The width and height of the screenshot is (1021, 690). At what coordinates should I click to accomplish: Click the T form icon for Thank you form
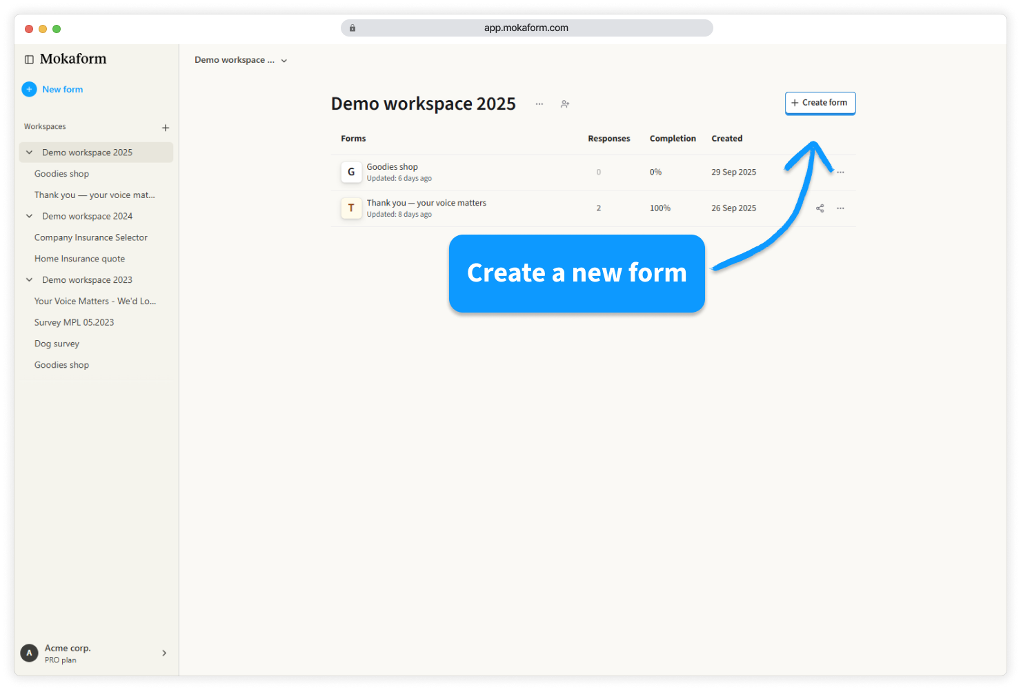pos(351,208)
